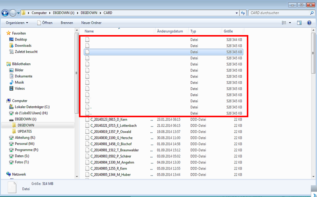Sort files by Größe column
317x197 pixels.
tap(228, 31)
